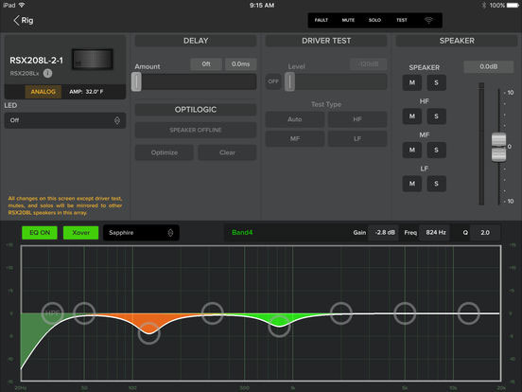
Task: Mute the whole speaker with M button
Action: pos(412,82)
